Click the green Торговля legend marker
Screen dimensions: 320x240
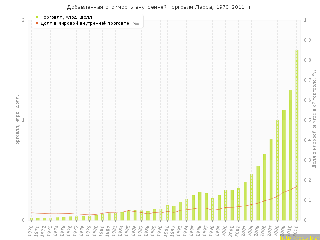coord(37,17)
